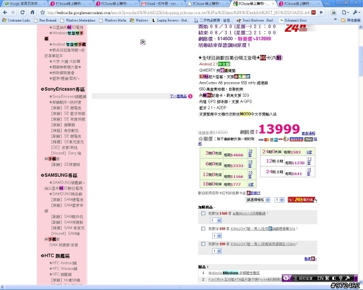The image size is (363, 290).
Task: Open Windows Media bookmark
Action: [113, 20]
